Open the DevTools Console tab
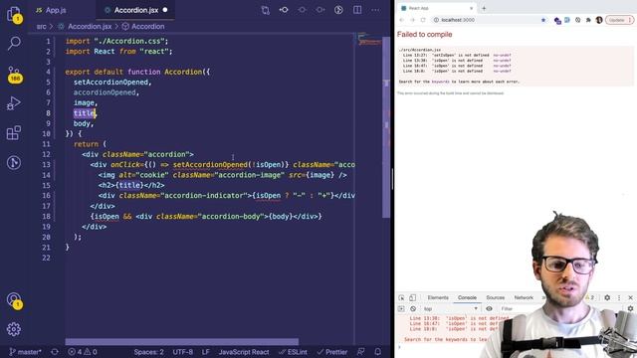Viewport: 637px width, 358px height. pyautogui.click(x=467, y=297)
